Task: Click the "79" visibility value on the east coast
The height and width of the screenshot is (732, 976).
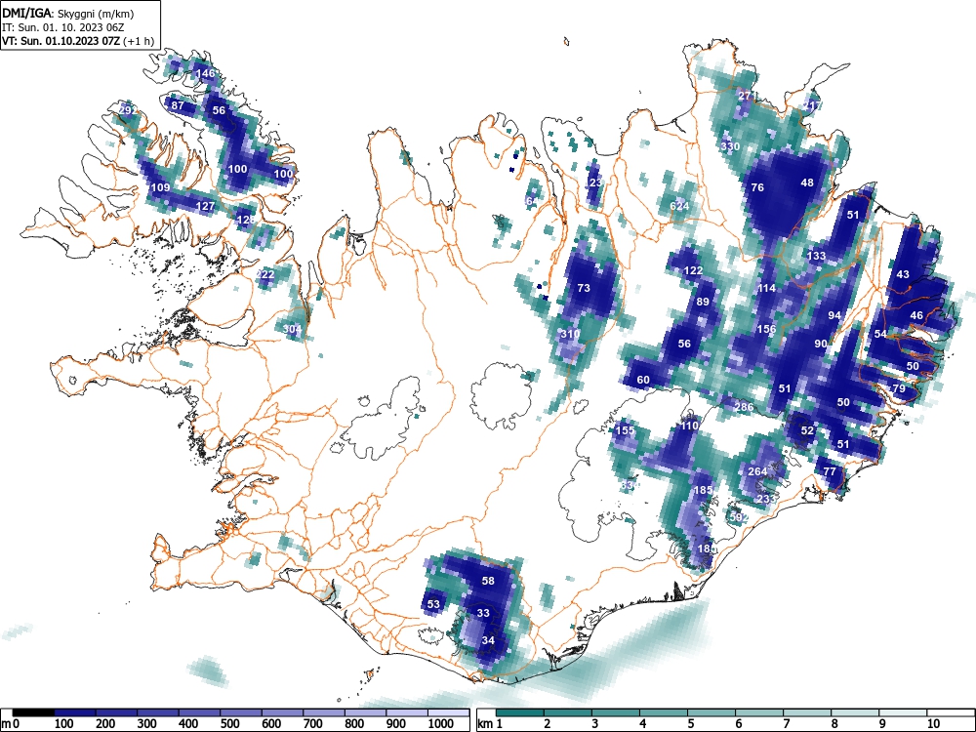Action: (899, 388)
